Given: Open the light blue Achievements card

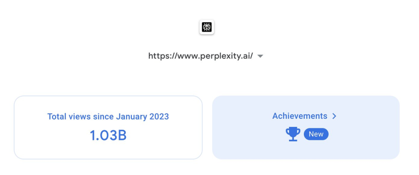Looking at the screenshot, I should pos(306,127).
